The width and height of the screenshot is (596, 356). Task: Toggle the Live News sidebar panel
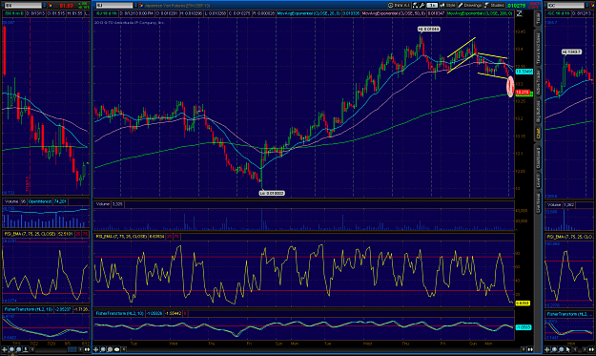tap(538, 202)
